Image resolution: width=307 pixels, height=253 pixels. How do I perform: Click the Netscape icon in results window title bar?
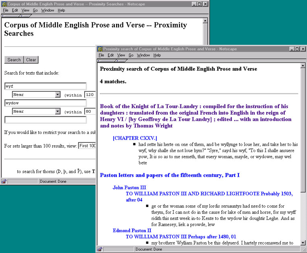tap(100, 49)
